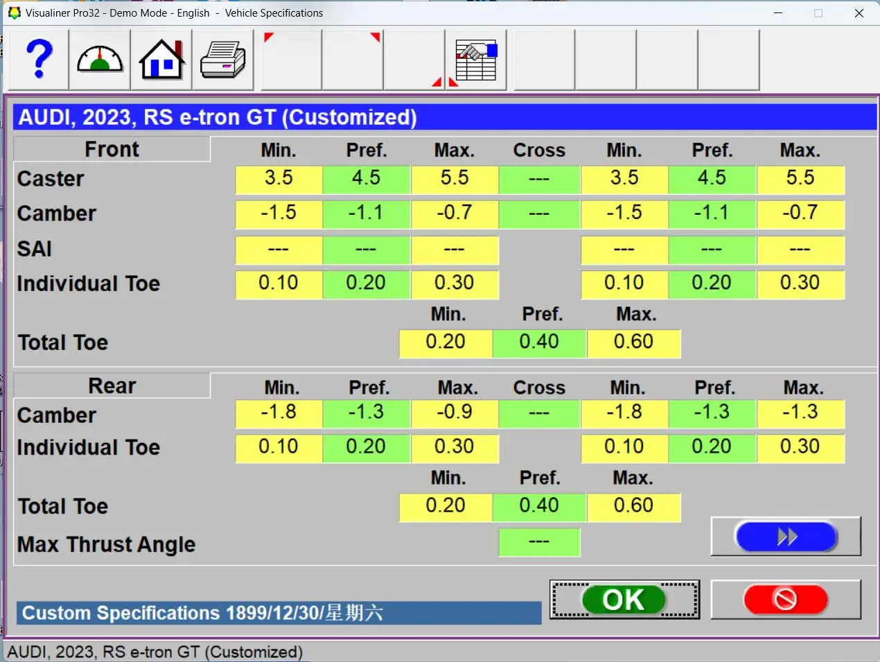This screenshot has width=880, height=662.
Task: Click the Front section header
Action: [x=112, y=149]
